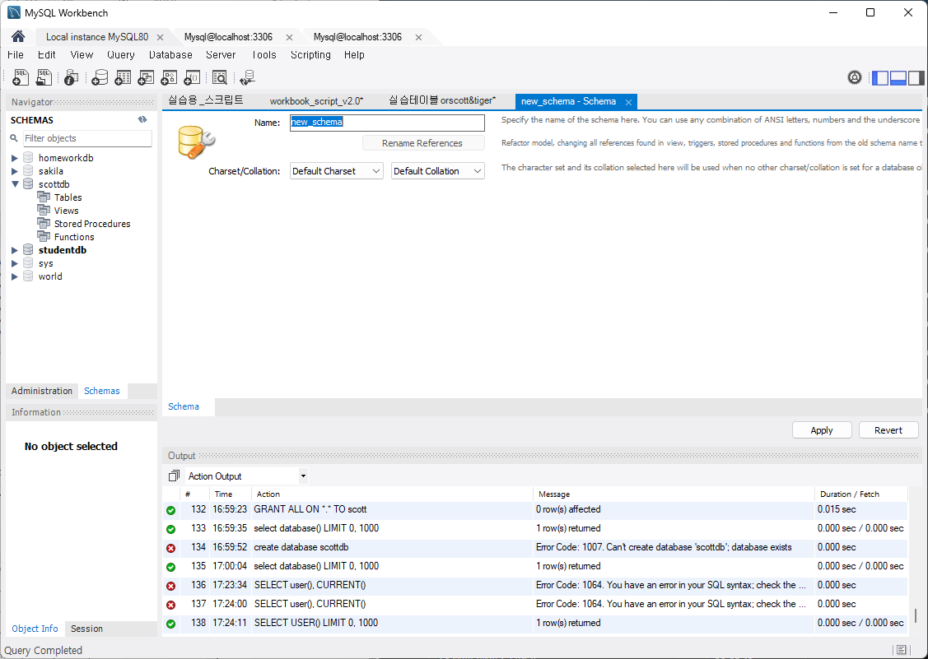This screenshot has height=659, width=928.
Task: Click the Stored Procedures folder icon
Action: (43, 223)
